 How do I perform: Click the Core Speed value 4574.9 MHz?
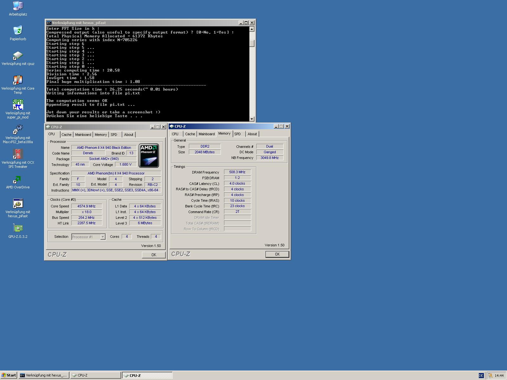pyautogui.click(x=87, y=206)
